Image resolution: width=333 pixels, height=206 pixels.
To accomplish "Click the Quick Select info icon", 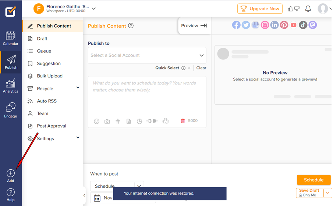I will point(184,68).
